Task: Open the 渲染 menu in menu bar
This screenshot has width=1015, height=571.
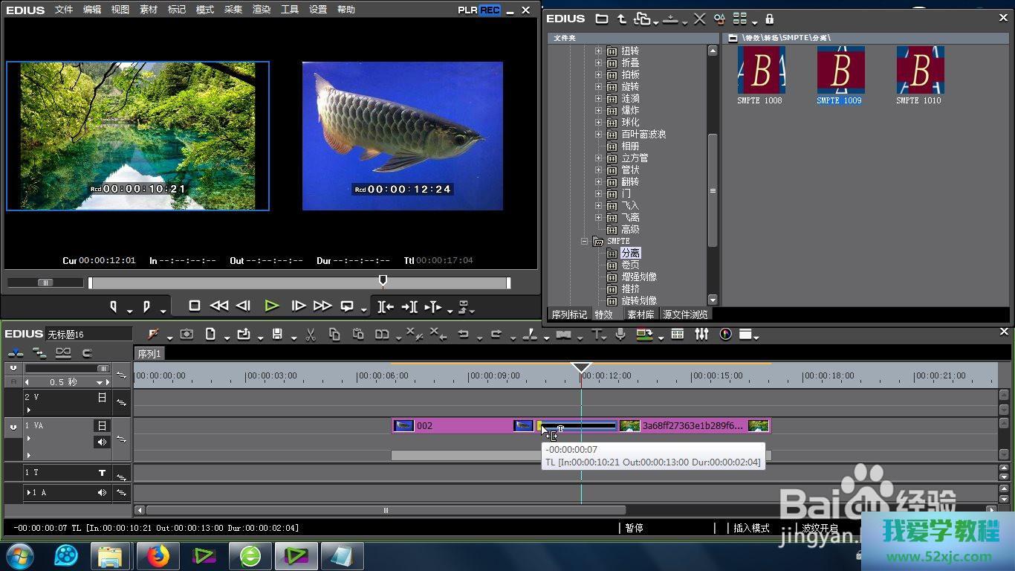Action: 262,10
